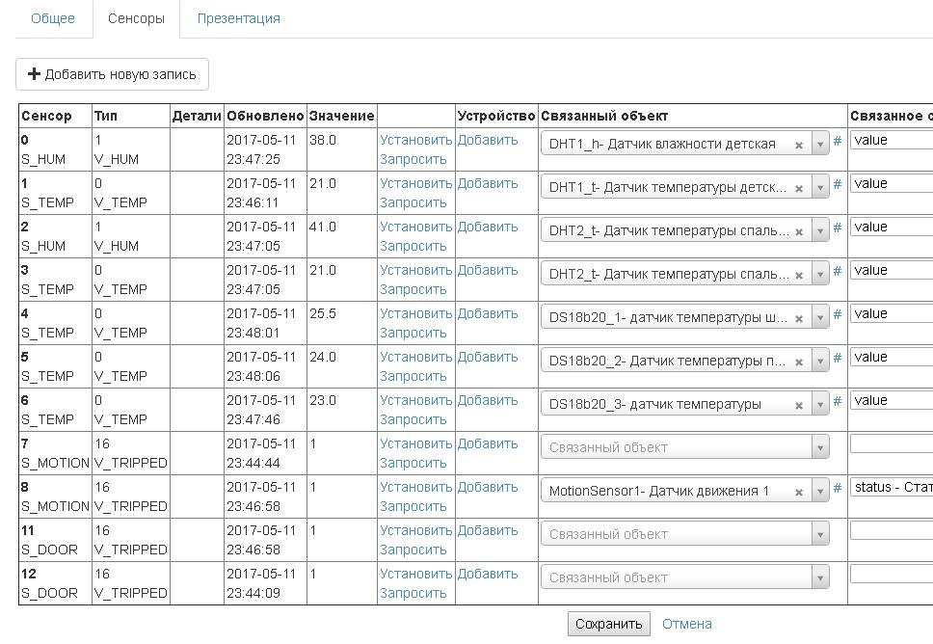Viewport: 933px width, 644px height.
Task: Focus linked property field in sensor 0 row
Action: click(892, 141)
